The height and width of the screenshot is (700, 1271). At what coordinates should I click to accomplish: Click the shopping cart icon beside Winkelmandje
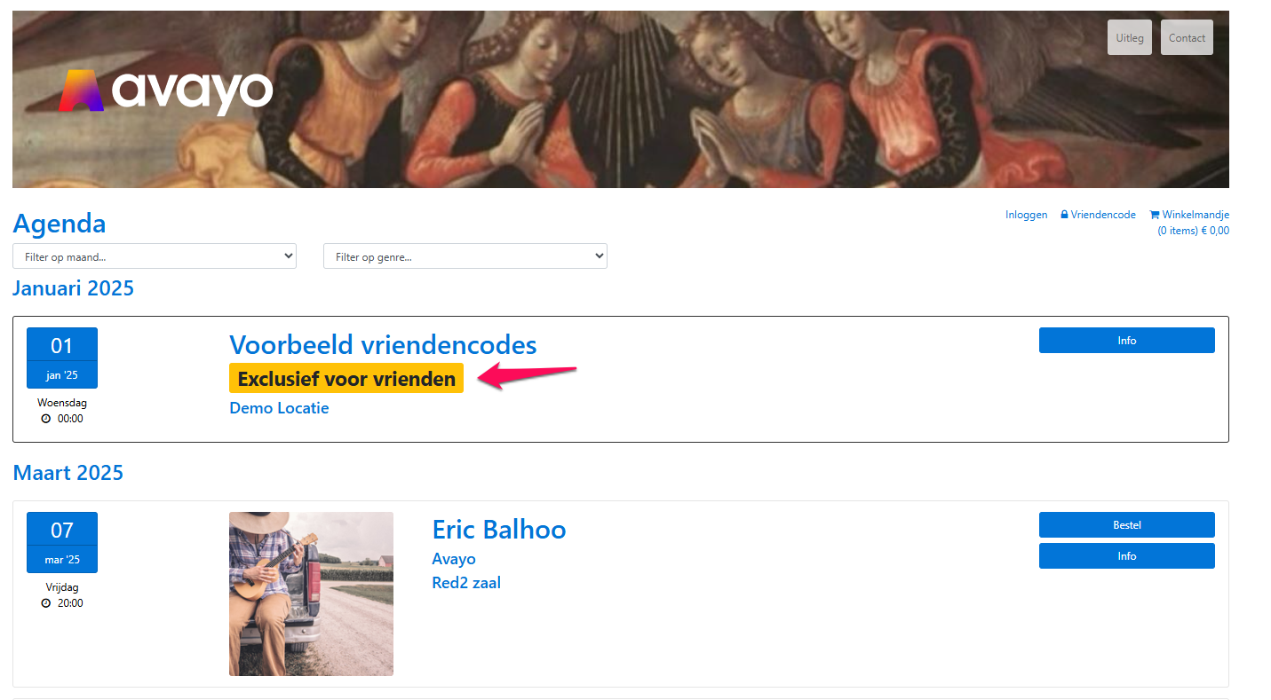(x=1155, y=215)
